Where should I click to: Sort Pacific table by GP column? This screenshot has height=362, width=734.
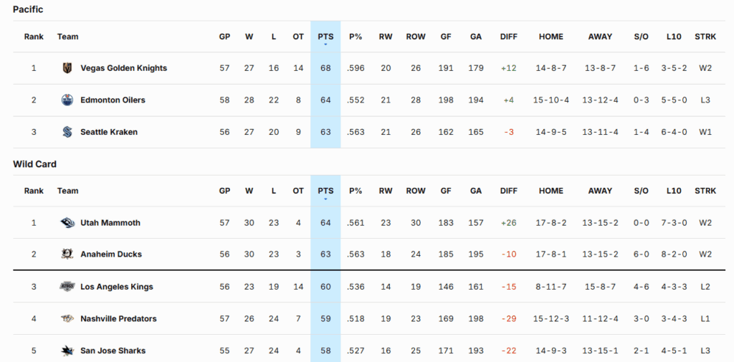tap(224, 37)
